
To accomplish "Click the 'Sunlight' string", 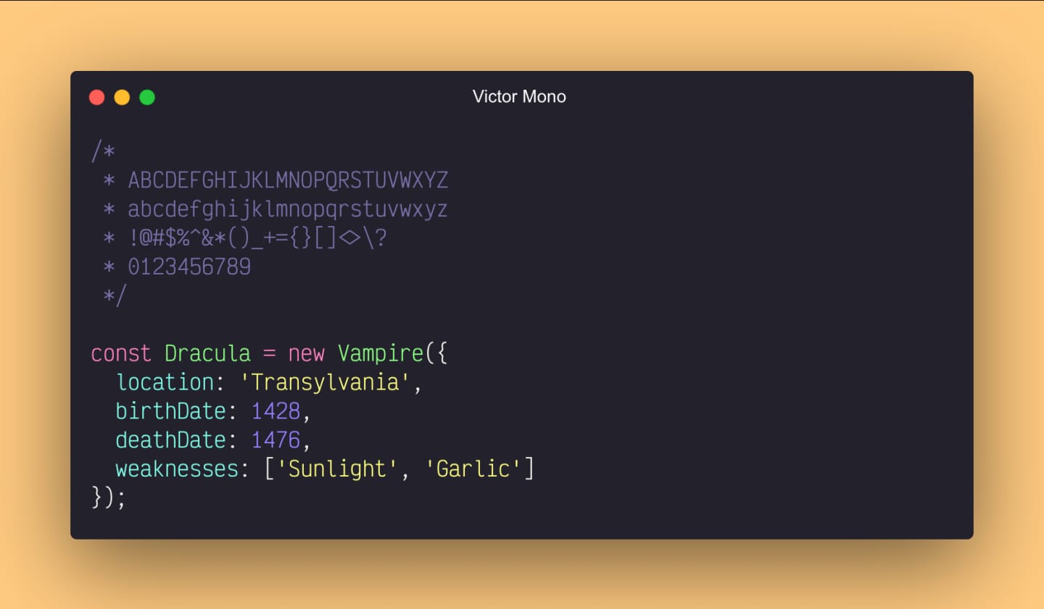I will [x=337, y=469].
